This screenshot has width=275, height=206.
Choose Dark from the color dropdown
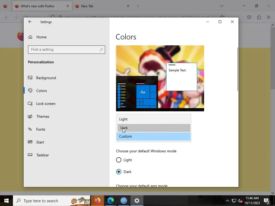pos(154,128)
